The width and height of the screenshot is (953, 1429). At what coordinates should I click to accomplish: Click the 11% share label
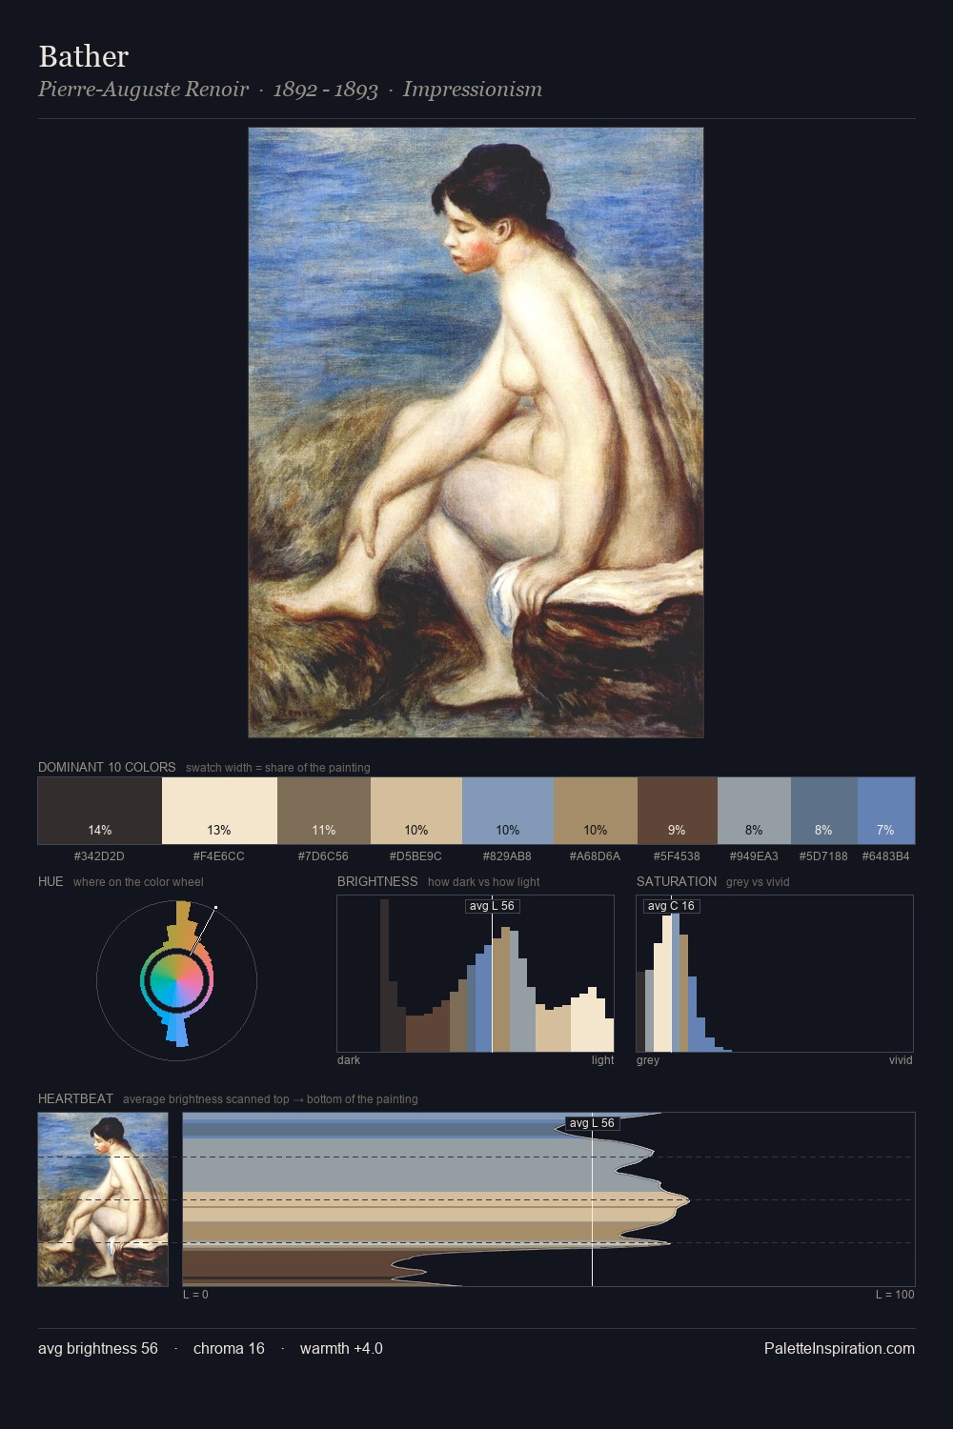pos(324,830)
